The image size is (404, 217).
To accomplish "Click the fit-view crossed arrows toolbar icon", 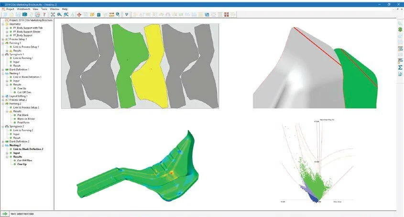I will click(x=53, y=15).
